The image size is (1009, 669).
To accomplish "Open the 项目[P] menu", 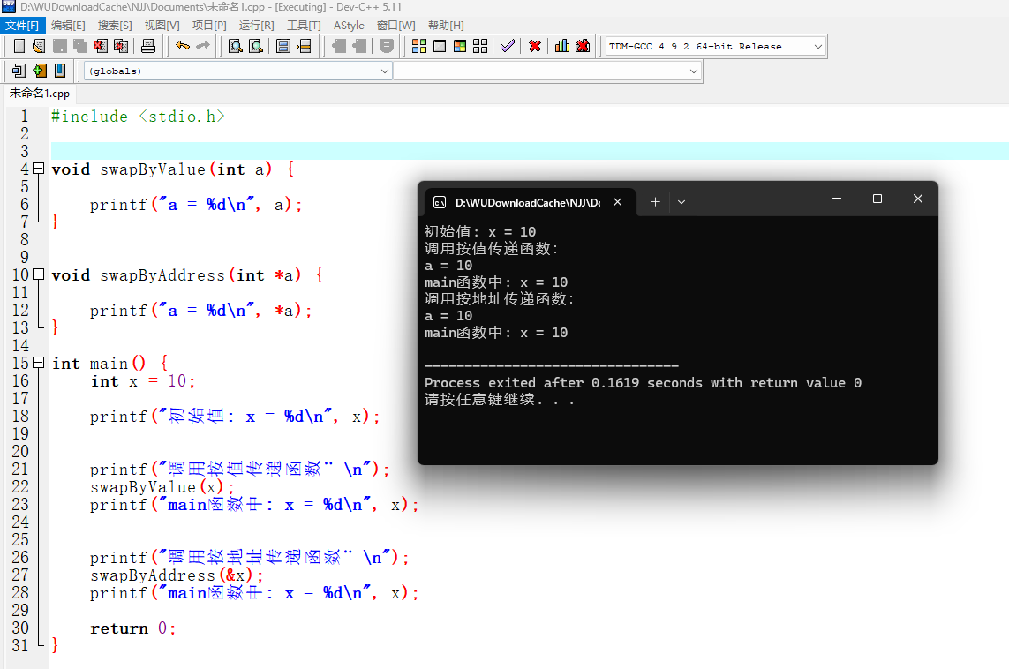I will tap(209, 25).
